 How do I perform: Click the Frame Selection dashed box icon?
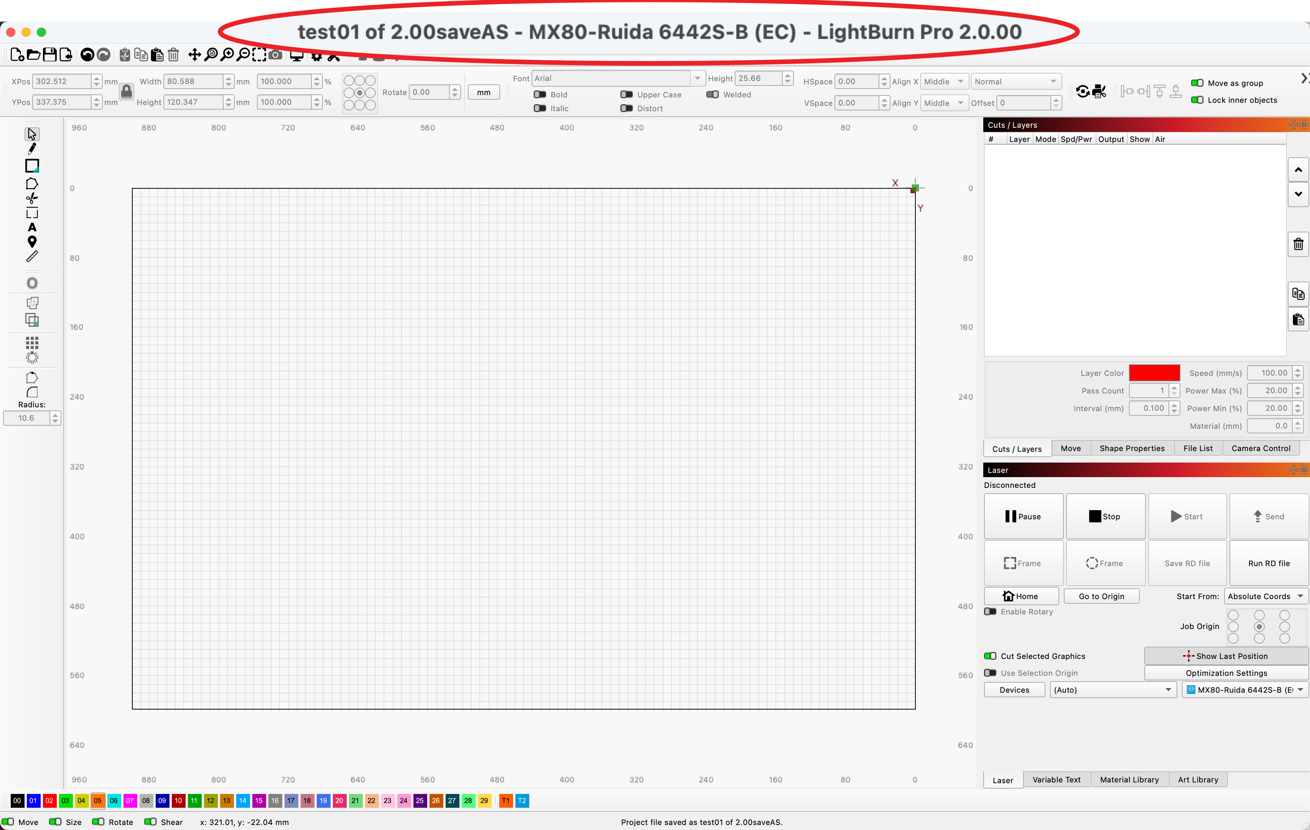(x=260, y=54)
